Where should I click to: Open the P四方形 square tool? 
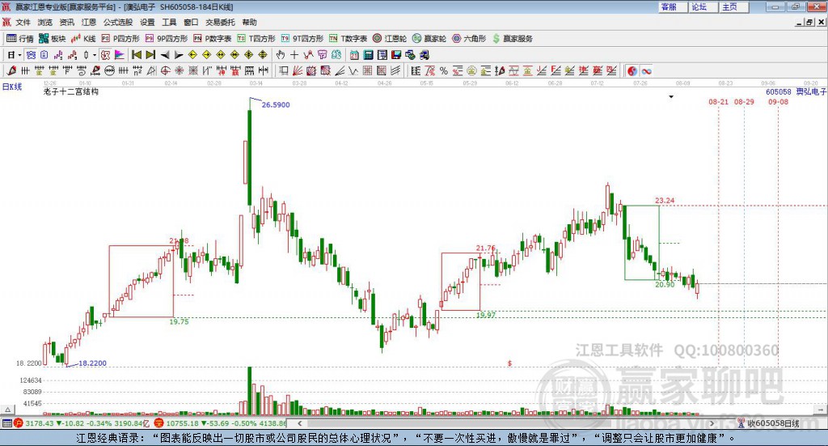point(120,39)
